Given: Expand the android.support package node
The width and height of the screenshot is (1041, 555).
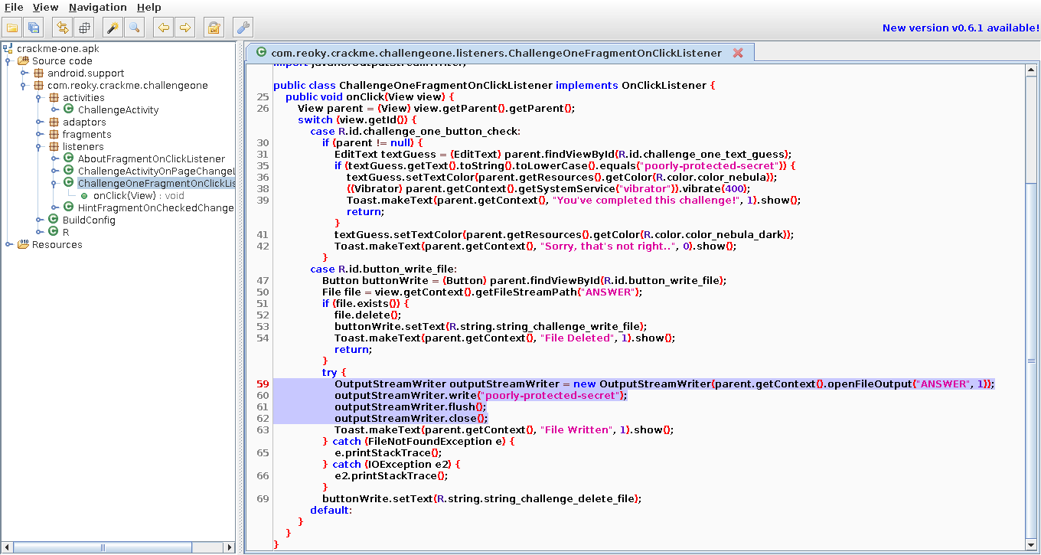Looking at the screenshot, I should tap(24, 73).
